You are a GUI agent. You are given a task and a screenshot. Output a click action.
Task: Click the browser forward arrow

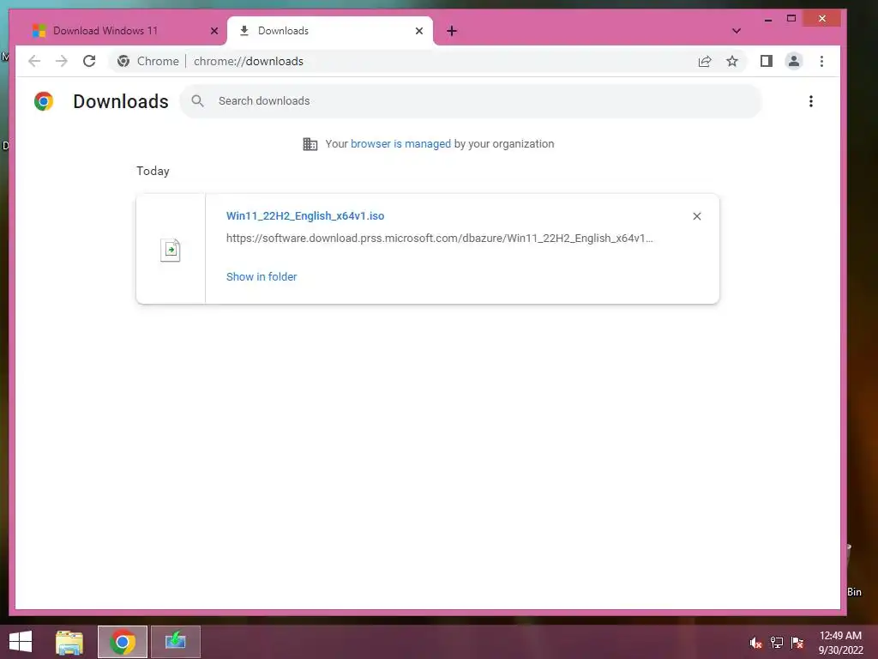[x=62, y=61]
